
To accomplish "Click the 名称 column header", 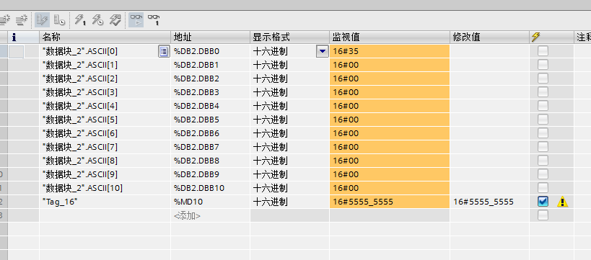I will tap(105, 37).
